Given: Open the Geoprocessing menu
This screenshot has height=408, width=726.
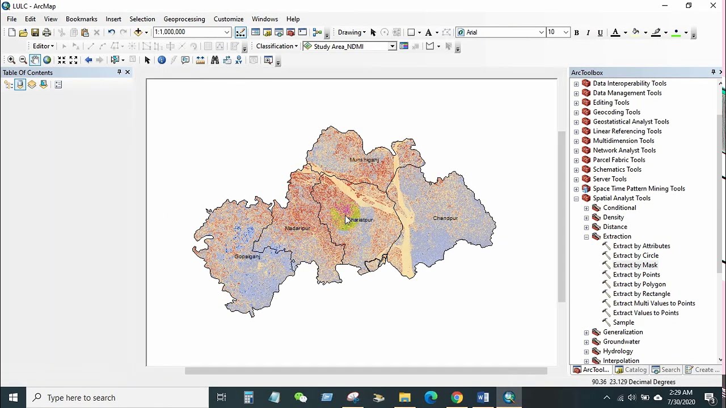Looking at the screenshot, I should 184,19.
